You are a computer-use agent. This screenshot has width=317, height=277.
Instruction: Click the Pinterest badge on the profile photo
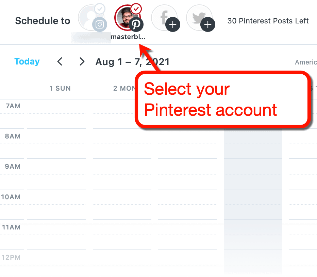[x=136, y=24]
